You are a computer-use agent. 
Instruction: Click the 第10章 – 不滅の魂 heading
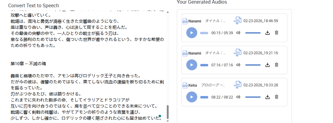tap(28, 64)
